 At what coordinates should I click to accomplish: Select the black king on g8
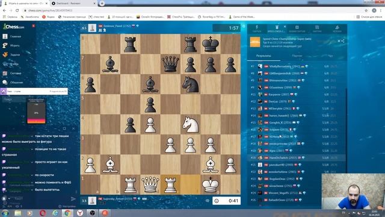point(211,44)
